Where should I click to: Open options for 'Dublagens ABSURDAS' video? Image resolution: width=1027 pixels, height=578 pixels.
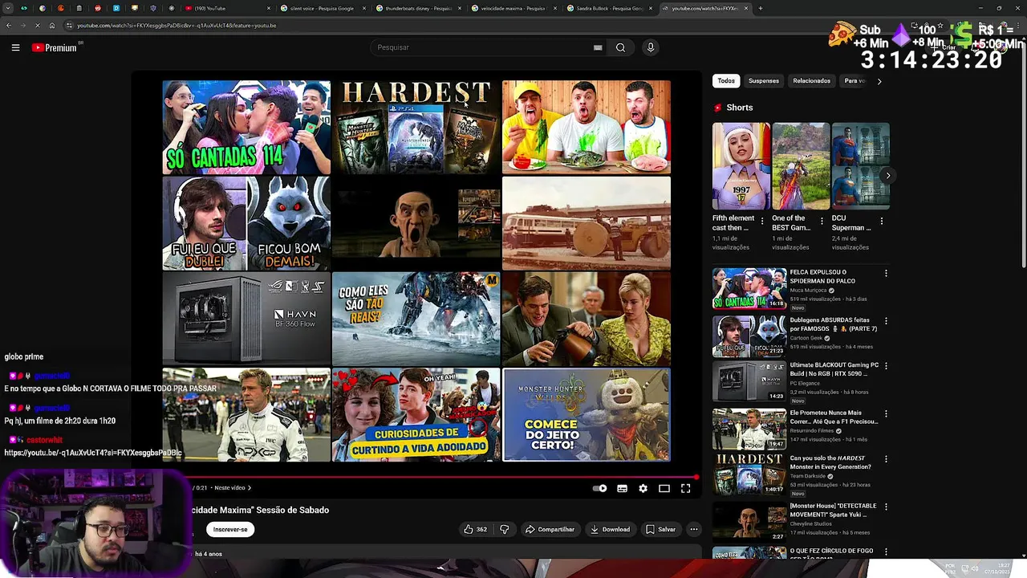pyautogui.click(x=886, y=321)
